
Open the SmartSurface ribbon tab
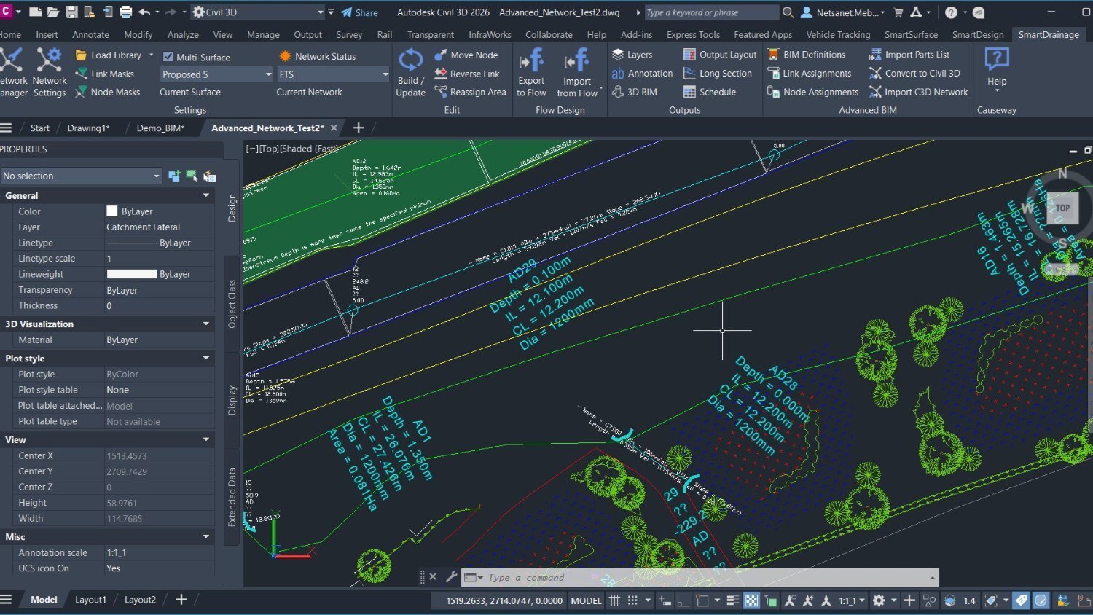911,34
